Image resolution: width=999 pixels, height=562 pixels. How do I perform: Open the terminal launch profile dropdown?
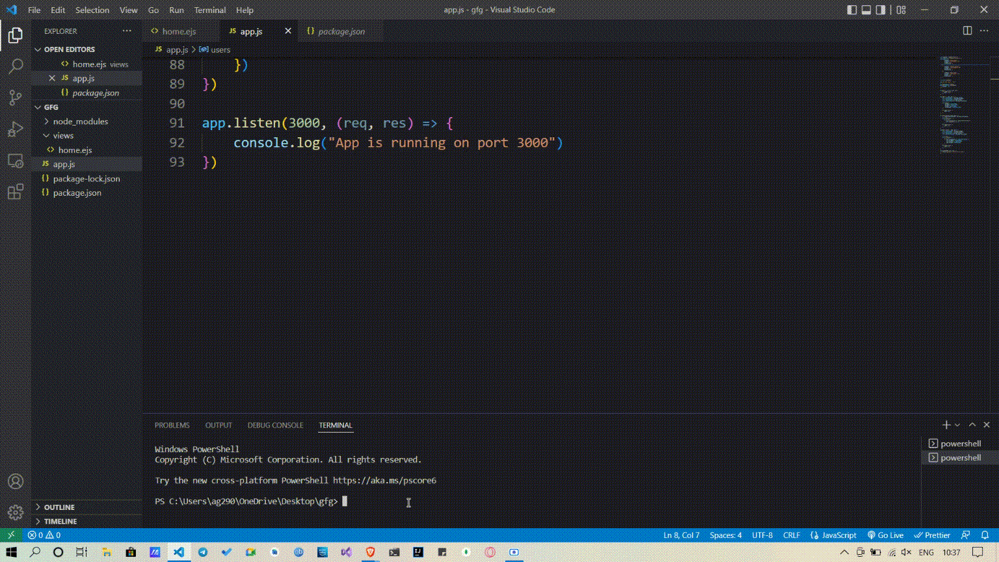(x=957, y=425)
